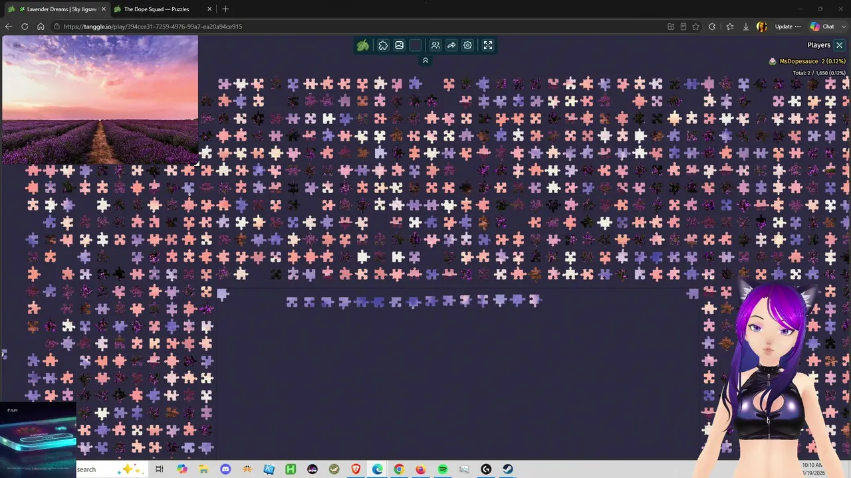Open the favorites list
851x478 pixels.
729,27
